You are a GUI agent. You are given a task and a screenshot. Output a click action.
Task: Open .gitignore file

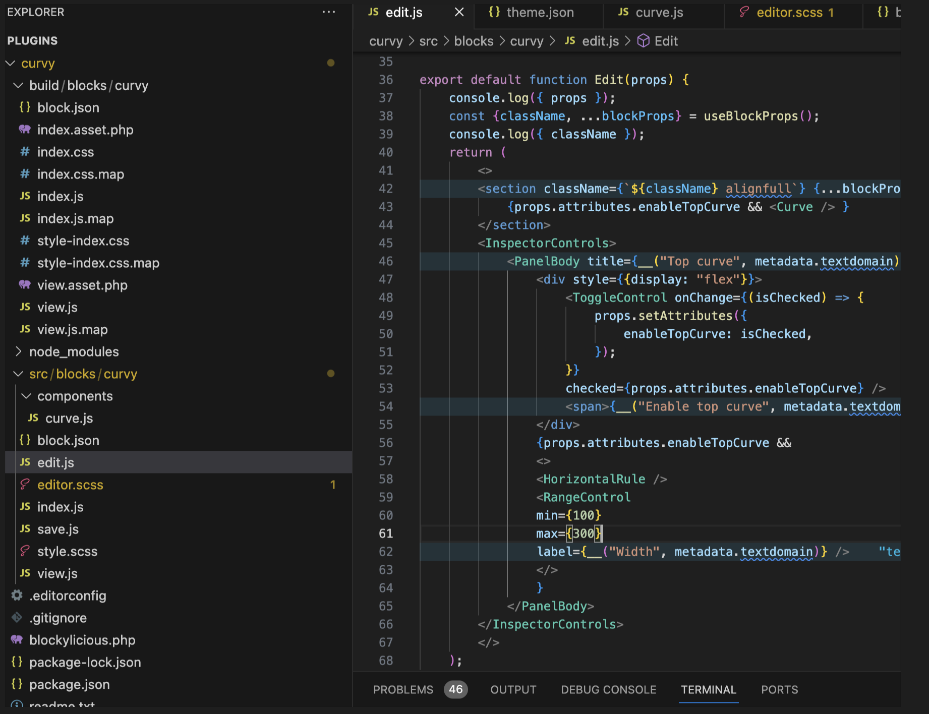tap(179, 618)
